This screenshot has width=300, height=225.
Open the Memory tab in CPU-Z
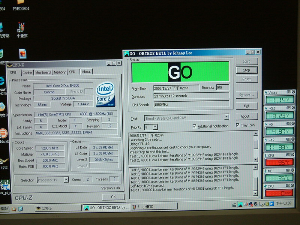[60, 72]
